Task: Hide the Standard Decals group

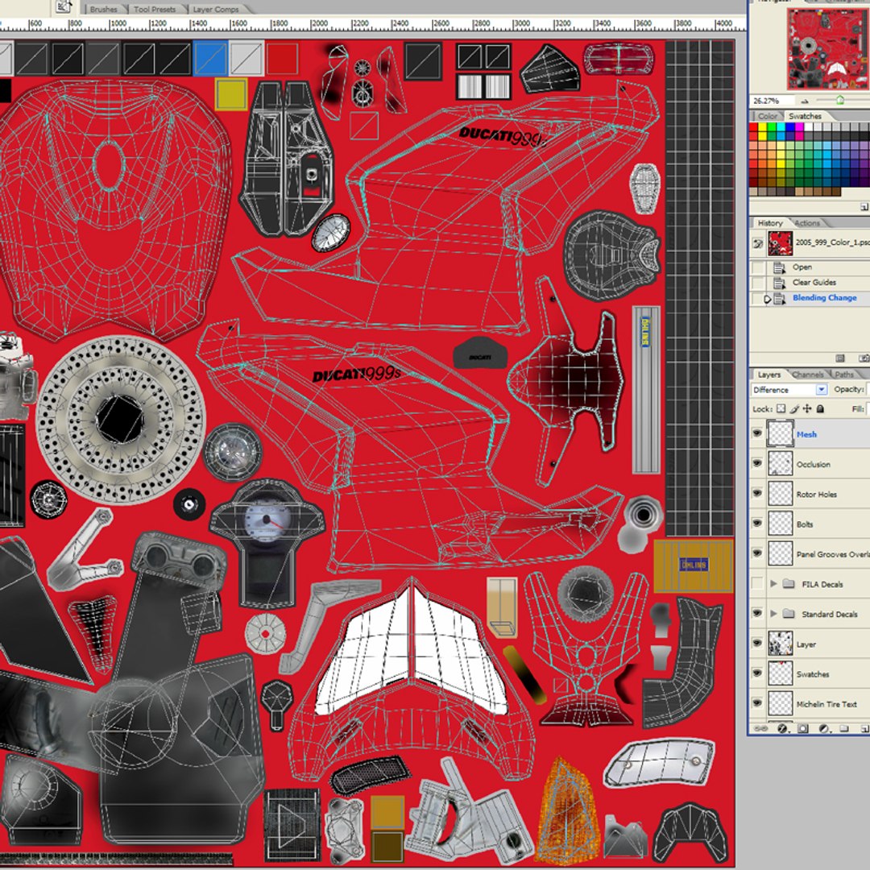Action: [x=757, y=613]
